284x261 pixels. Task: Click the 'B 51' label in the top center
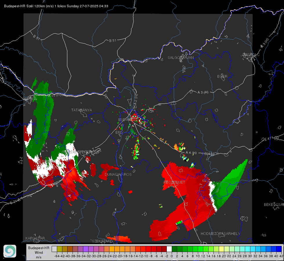click(x=113, y=41)
